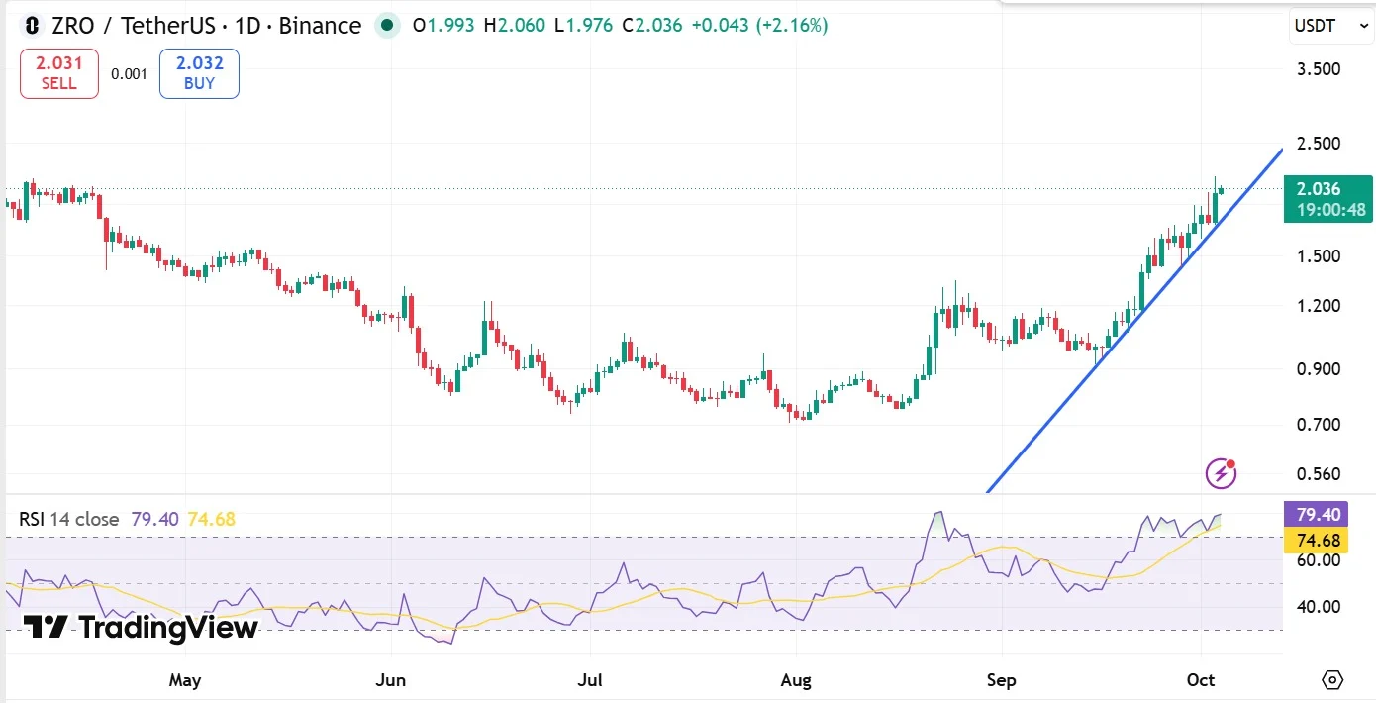Click the ZRO coin logo icon

pos(33,26)
